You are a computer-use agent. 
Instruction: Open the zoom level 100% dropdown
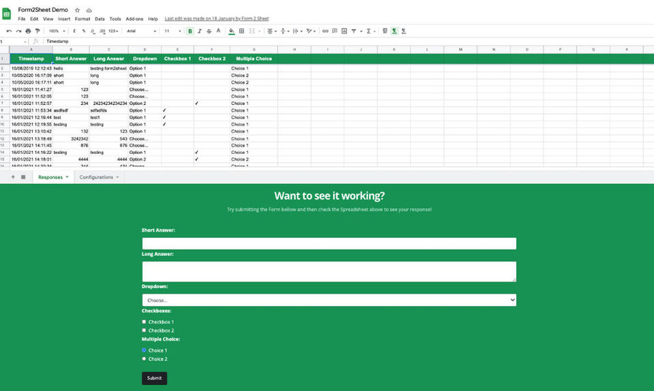[57, 31]
